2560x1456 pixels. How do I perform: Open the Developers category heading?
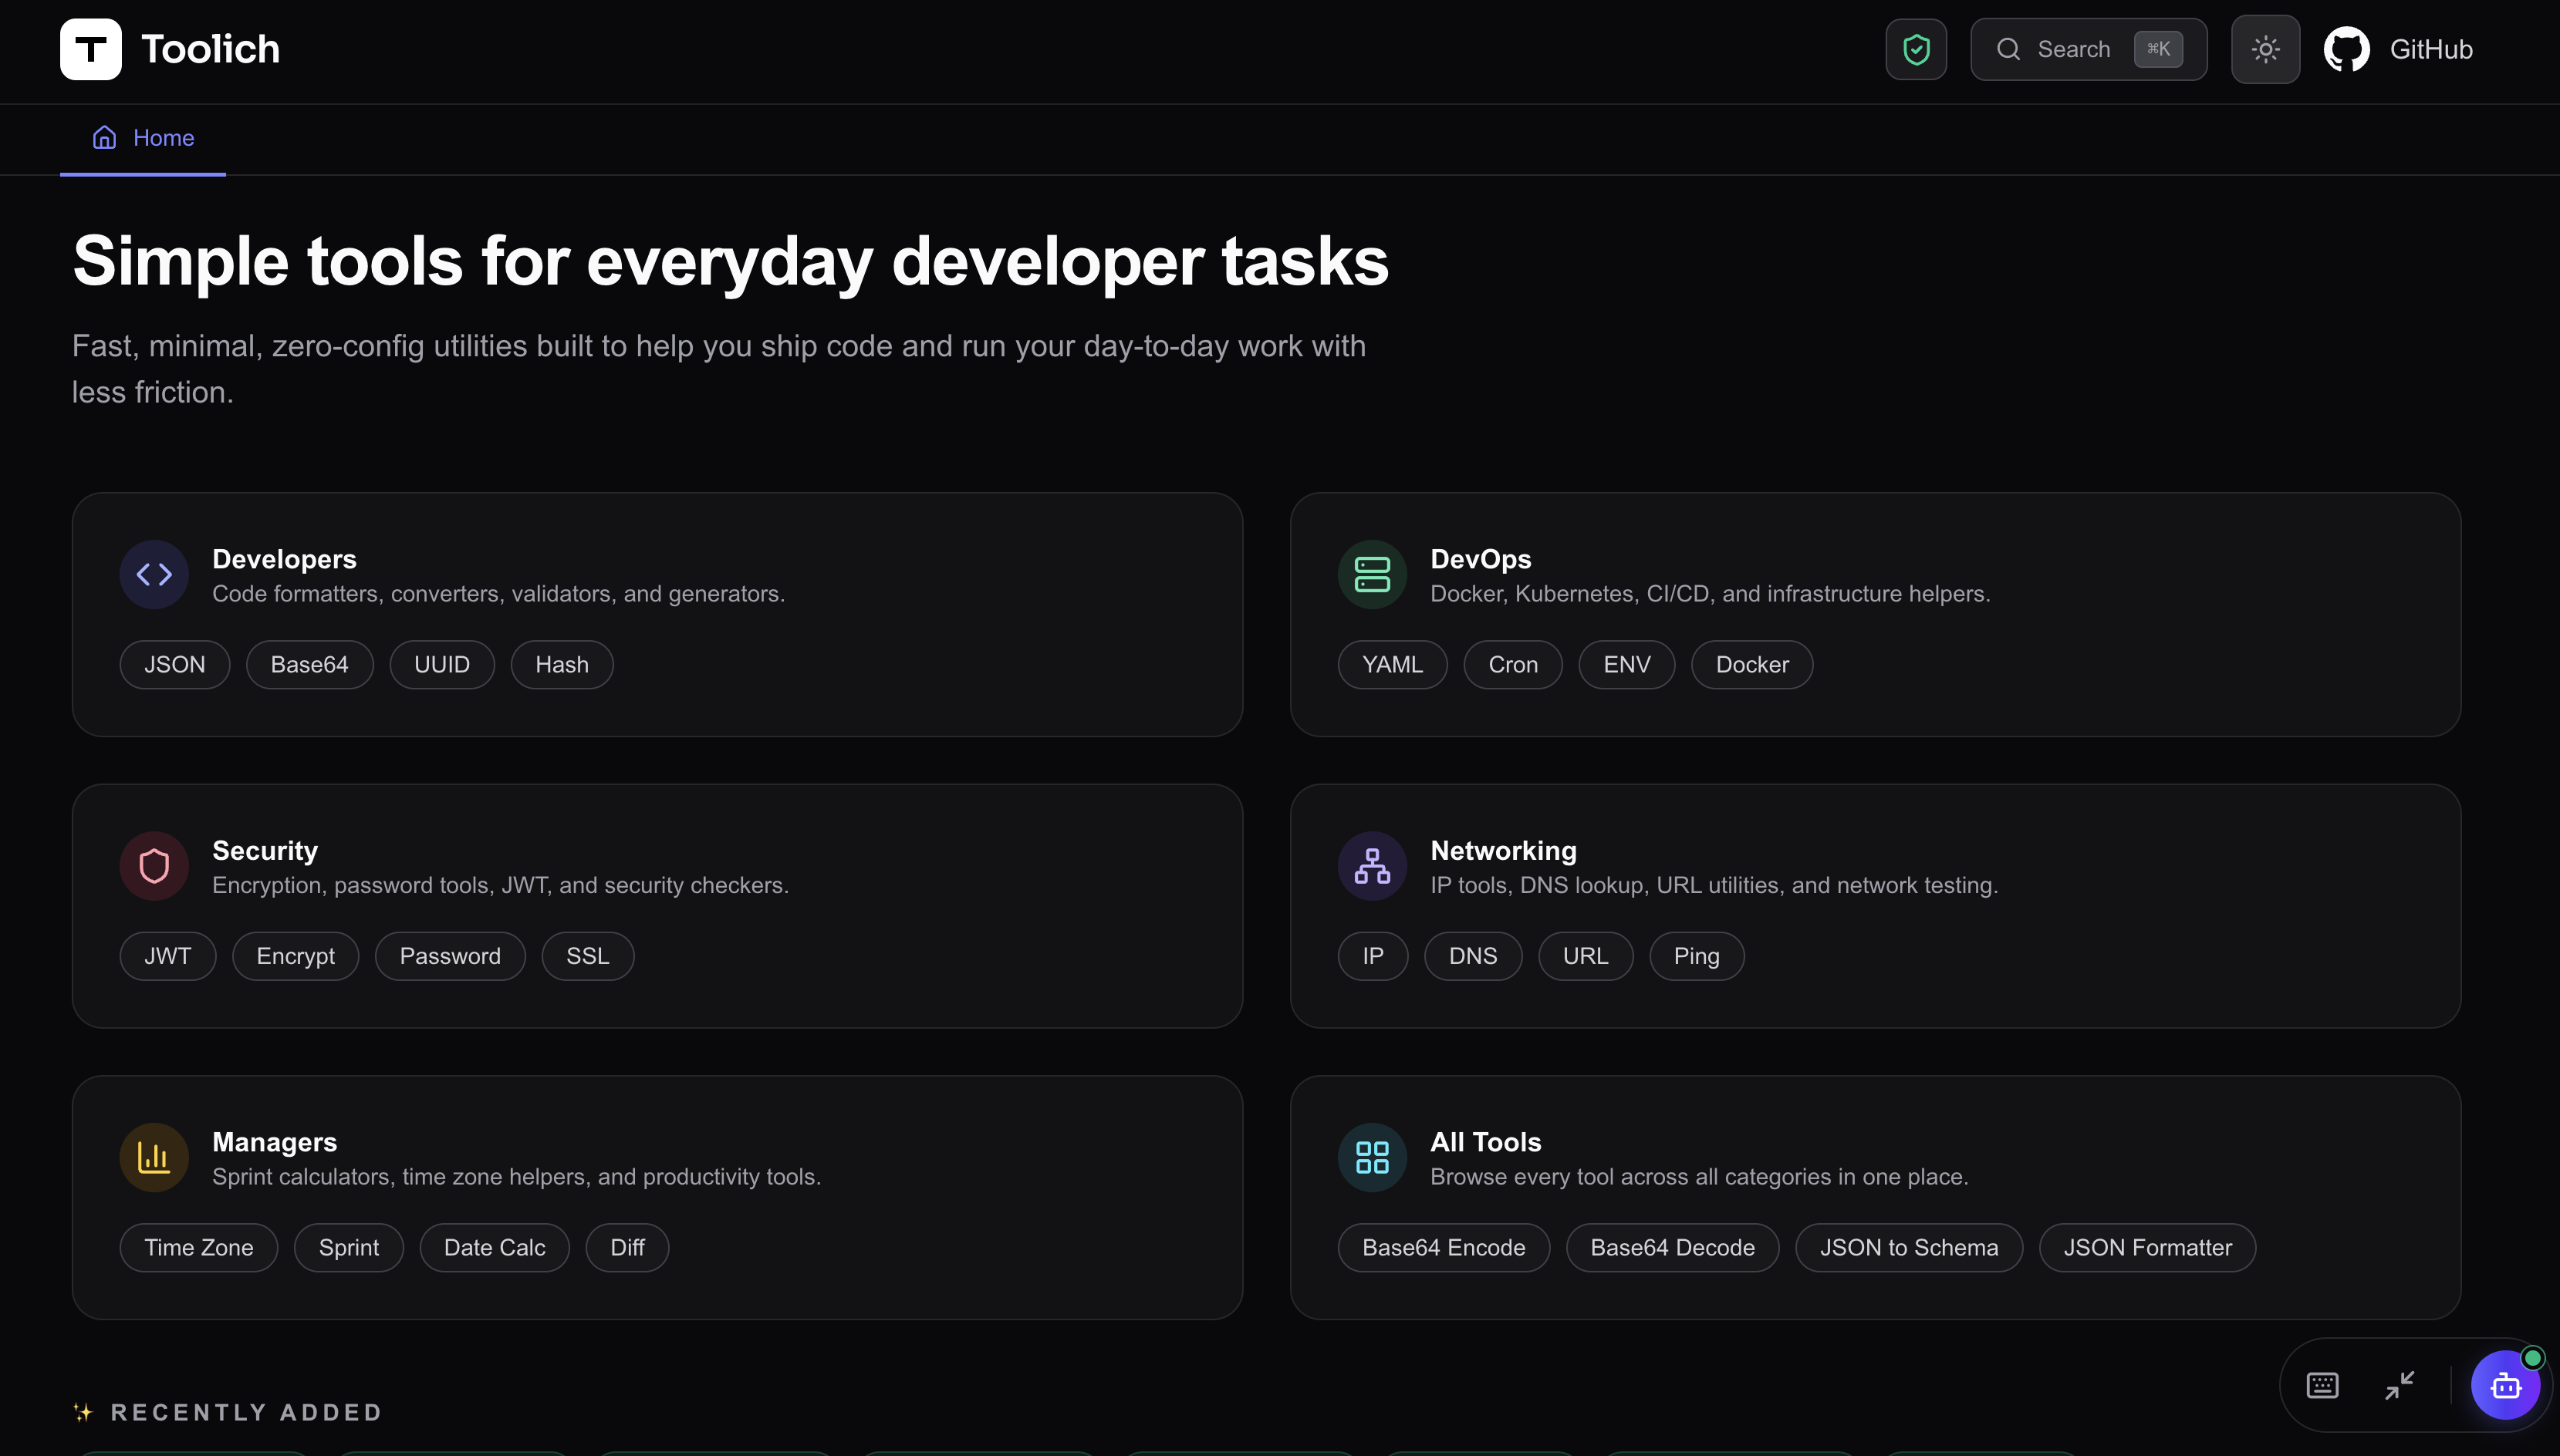coord(284,559)
